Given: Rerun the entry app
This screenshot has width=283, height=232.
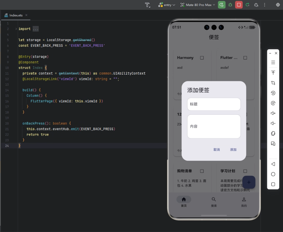Looking at the screenshot, I should tap(222, 5).
